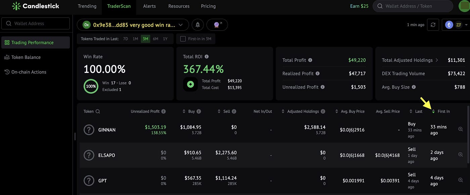Click Adjusted Holdings column info icon
The height and width of the screenshot is (195, 470).
(x=323, y=111)
